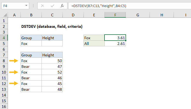The height and width of the screenshot is (109, 191).
Task: Select row 2 header
Action: pos(4,26)
